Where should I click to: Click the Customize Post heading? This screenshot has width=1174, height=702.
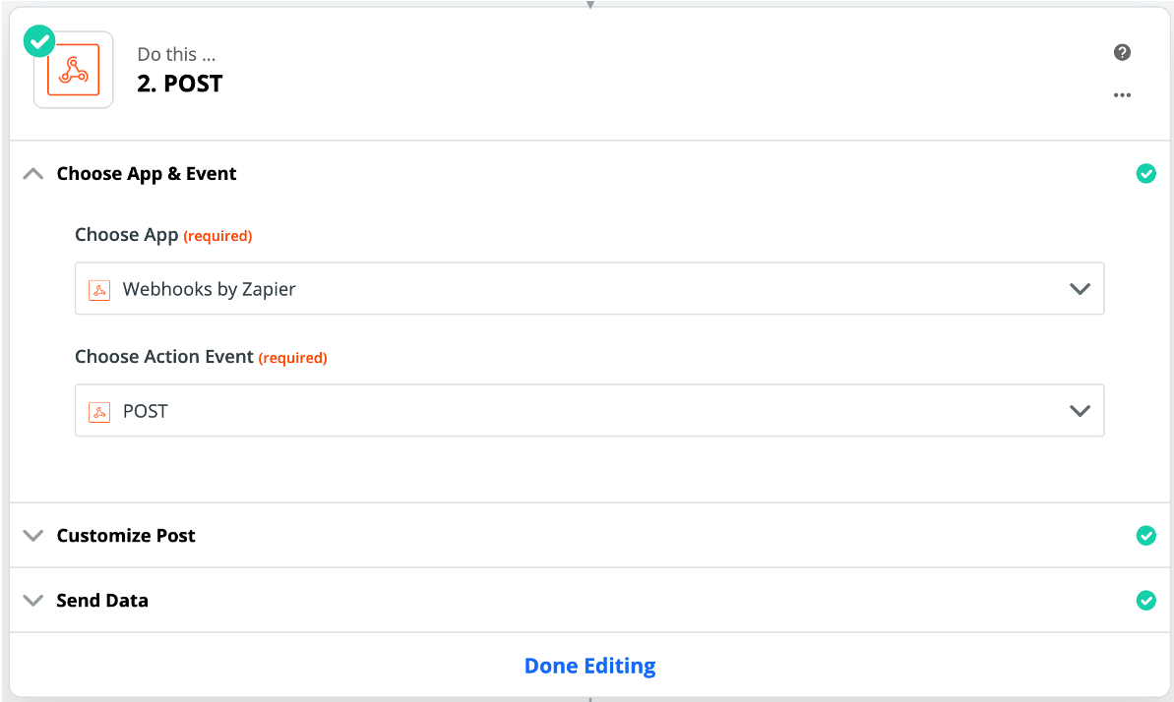126,535
